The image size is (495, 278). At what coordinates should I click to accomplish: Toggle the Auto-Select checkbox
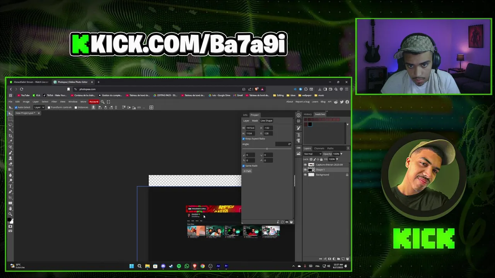(x=16, y=107)
